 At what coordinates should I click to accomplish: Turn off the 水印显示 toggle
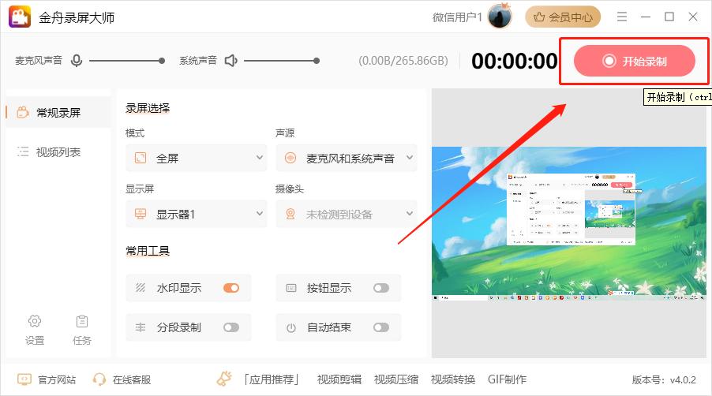tap(231, 288)
